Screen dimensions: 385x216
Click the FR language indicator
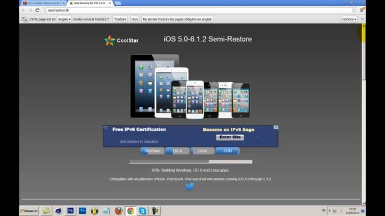pyautogui.click(x=324, y=211)
